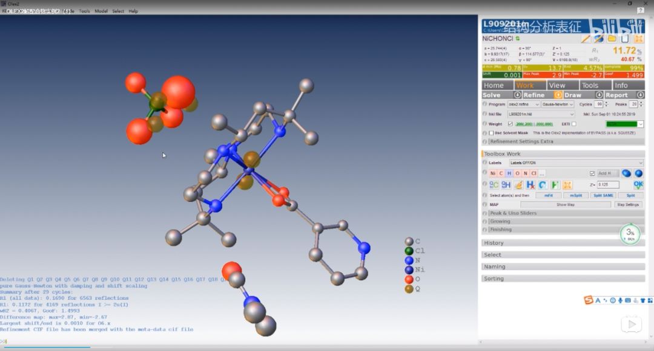Expand the Select panel

click(x=564, y=255)
